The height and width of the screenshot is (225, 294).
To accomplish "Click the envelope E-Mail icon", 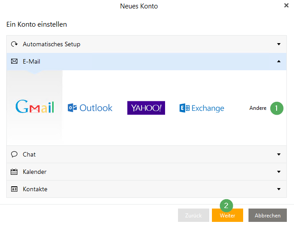I will [14, 61].
